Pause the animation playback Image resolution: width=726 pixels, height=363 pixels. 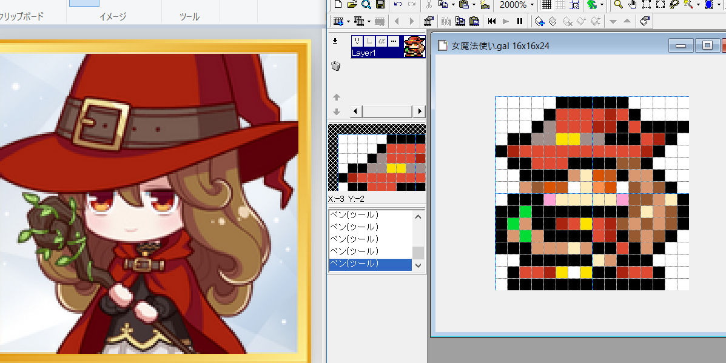pyautogui.click(x=520, y=21)
